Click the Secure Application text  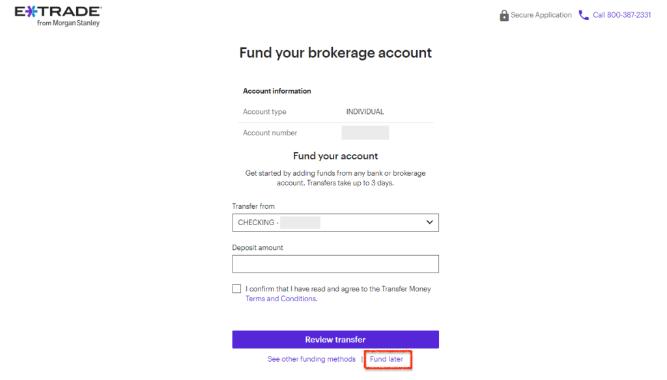pyautogui.click(x=541, y=15)
